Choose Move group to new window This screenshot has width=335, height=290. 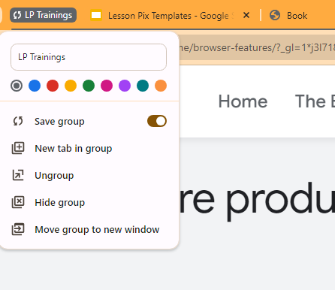click(89, 229)
